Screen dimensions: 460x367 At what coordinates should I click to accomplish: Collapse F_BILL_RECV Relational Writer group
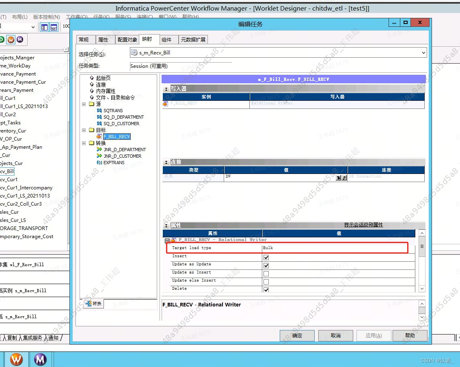tap(166, 241)
